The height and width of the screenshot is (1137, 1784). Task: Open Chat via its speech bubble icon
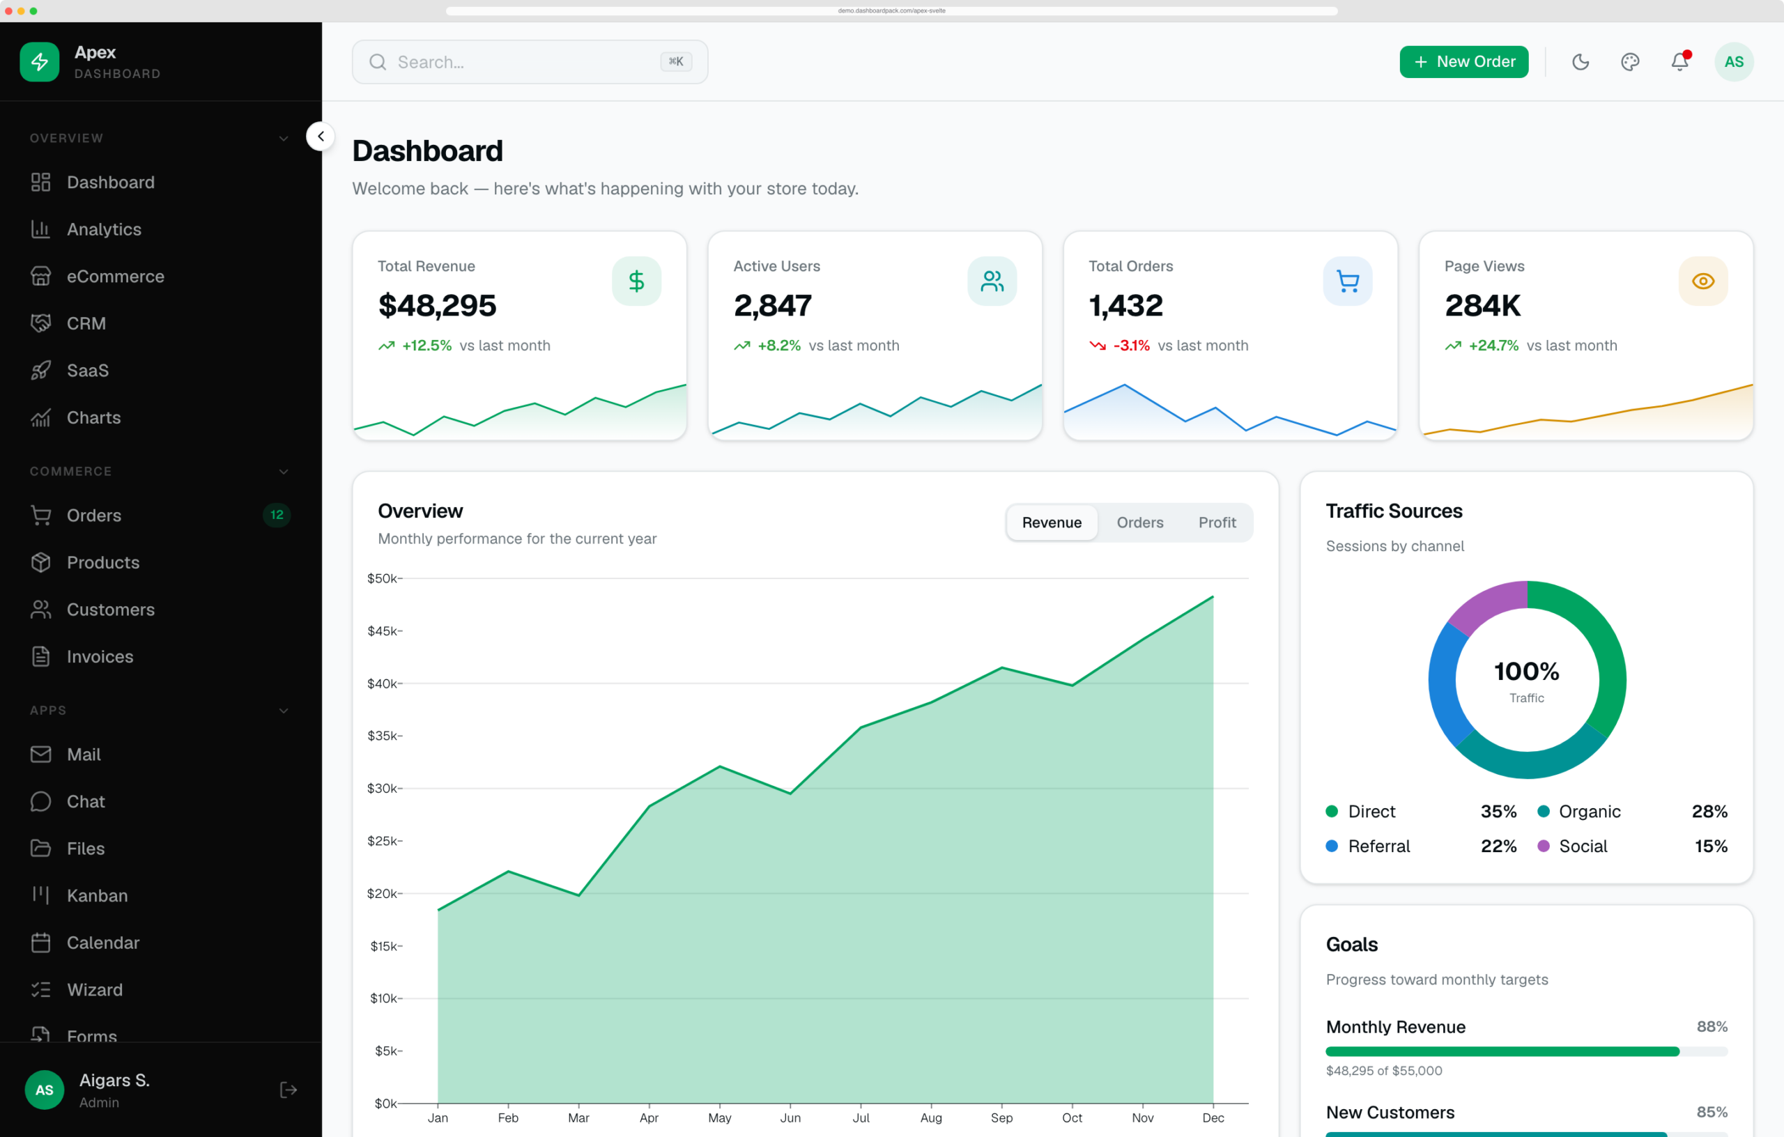tap(40, 801)
